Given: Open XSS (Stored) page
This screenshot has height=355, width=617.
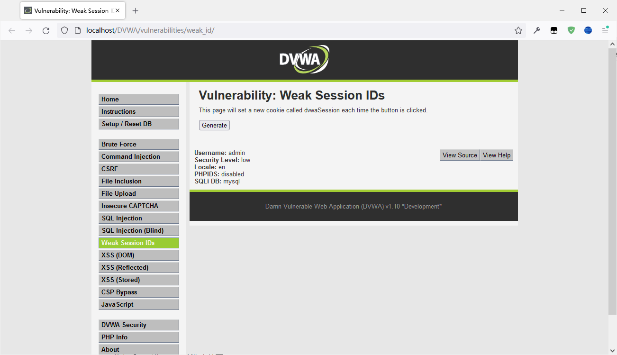Looking at the screenshot, I should (x=139, y=280).
